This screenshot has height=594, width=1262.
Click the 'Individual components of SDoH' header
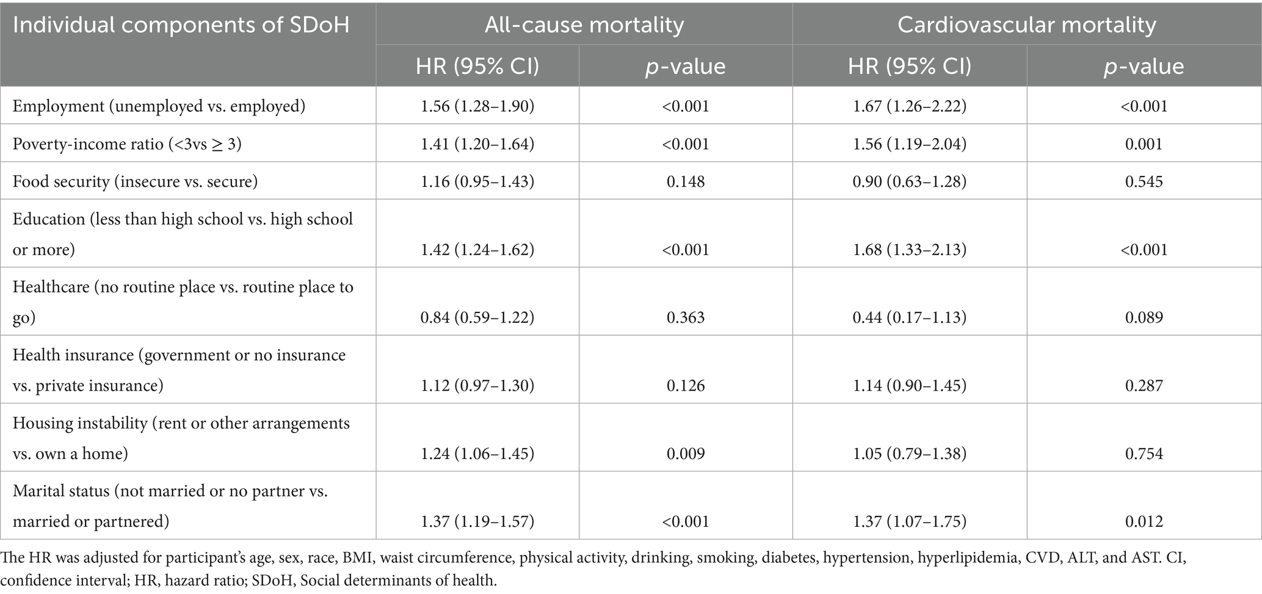181,26
